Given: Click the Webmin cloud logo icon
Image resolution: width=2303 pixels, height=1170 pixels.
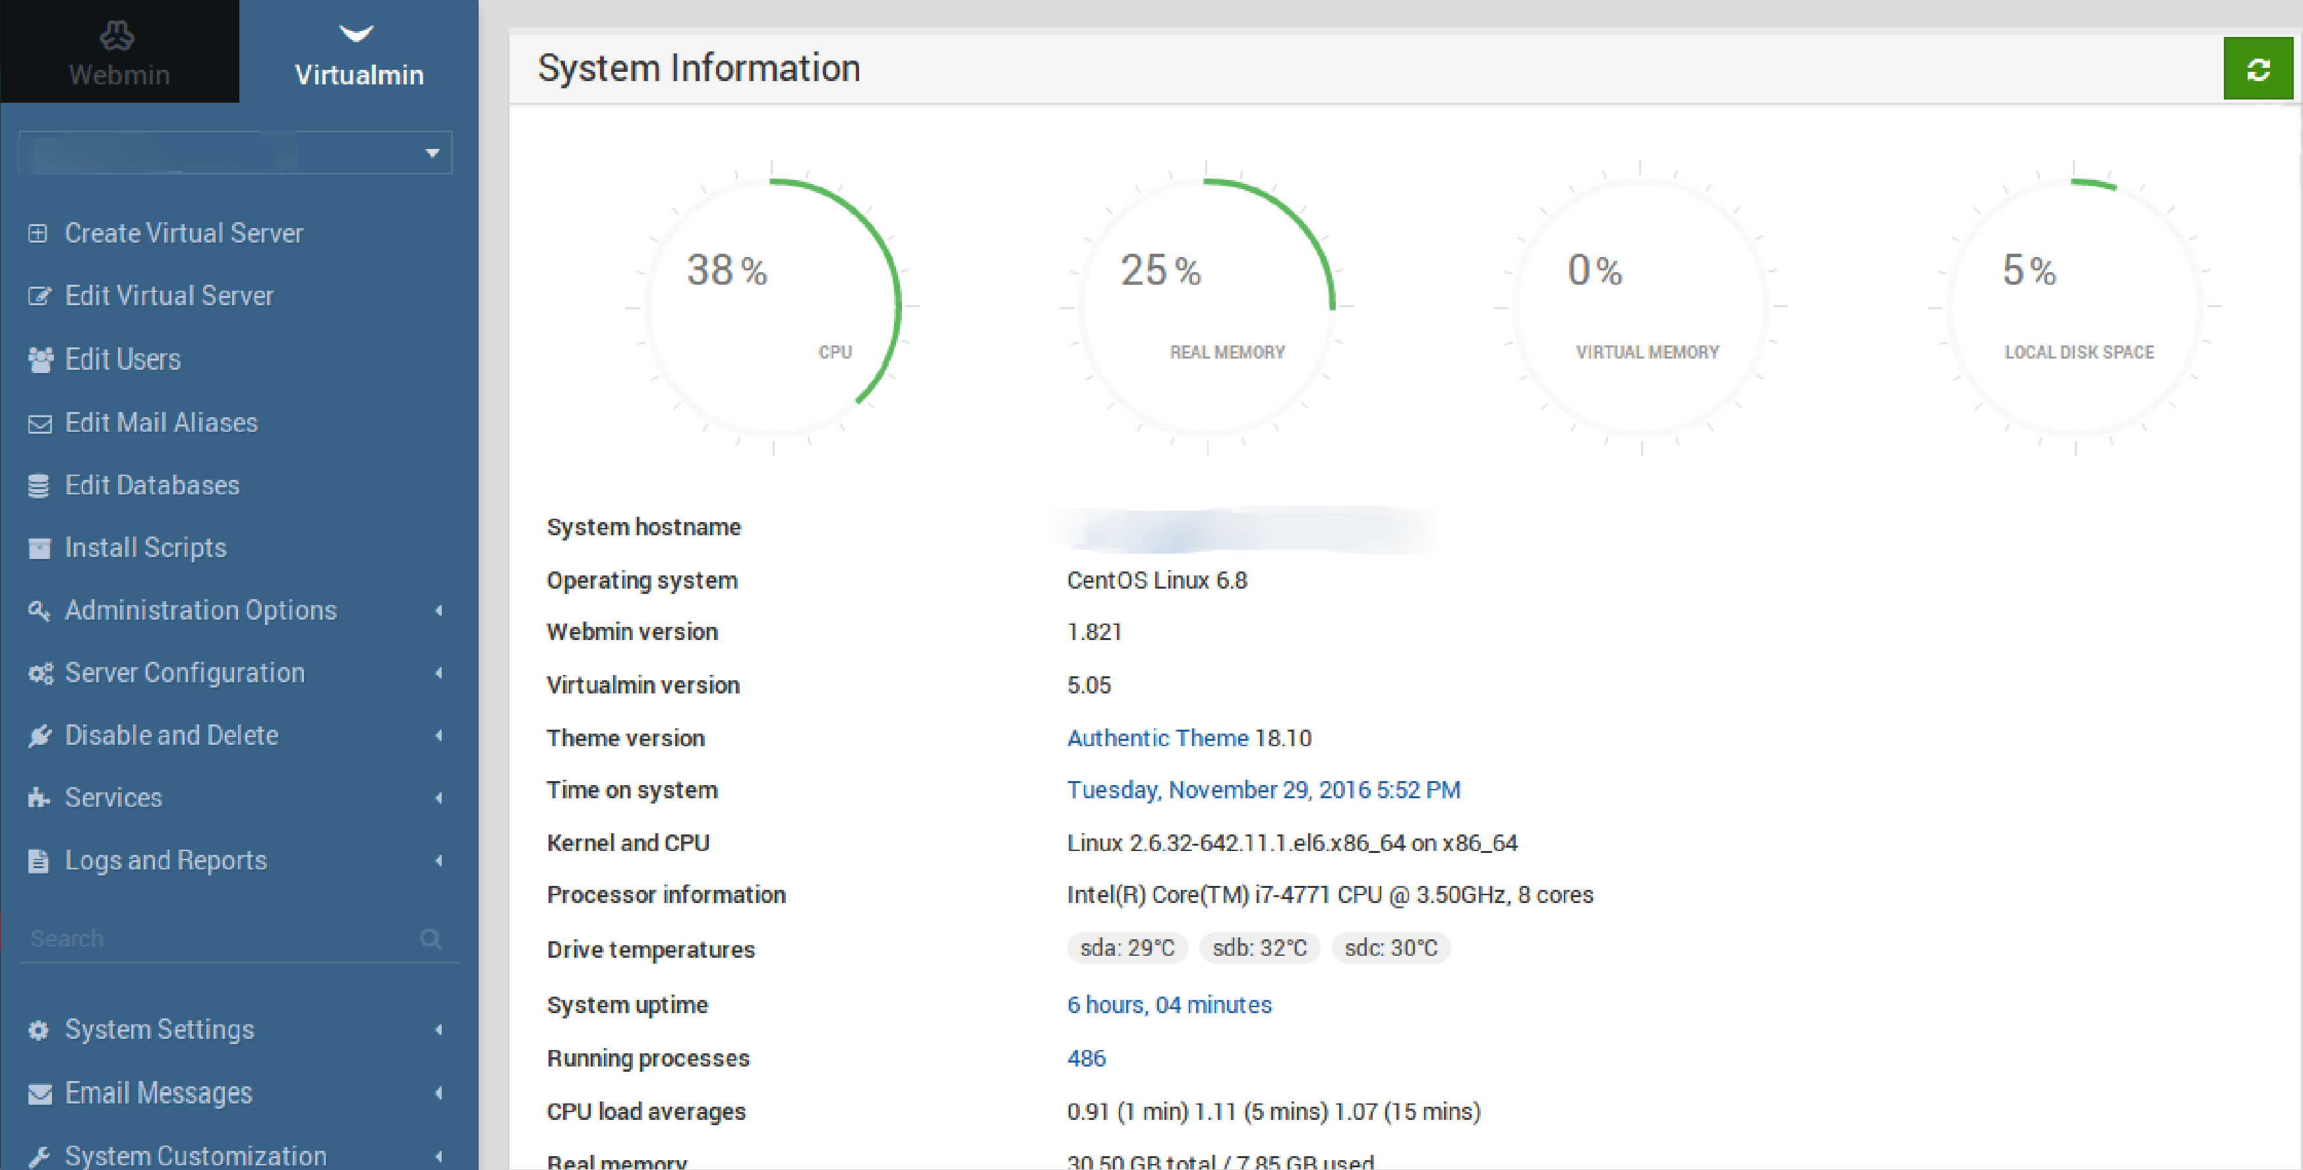Looking at the screenshot, I should (117, 36).
